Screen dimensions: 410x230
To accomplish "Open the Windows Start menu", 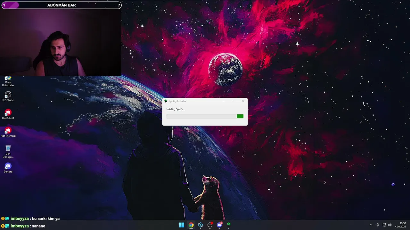I will click(x=182, y=225).
